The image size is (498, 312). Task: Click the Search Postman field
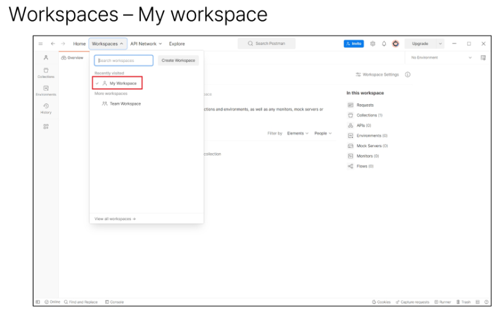tap(266, 43)
